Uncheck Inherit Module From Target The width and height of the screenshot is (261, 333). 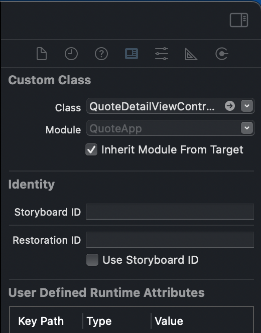pos(91,149)
